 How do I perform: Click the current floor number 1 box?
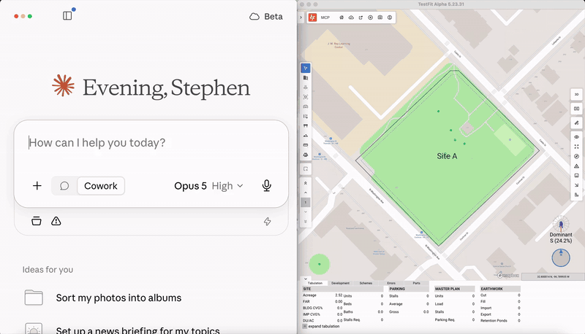tap(306, 202)
